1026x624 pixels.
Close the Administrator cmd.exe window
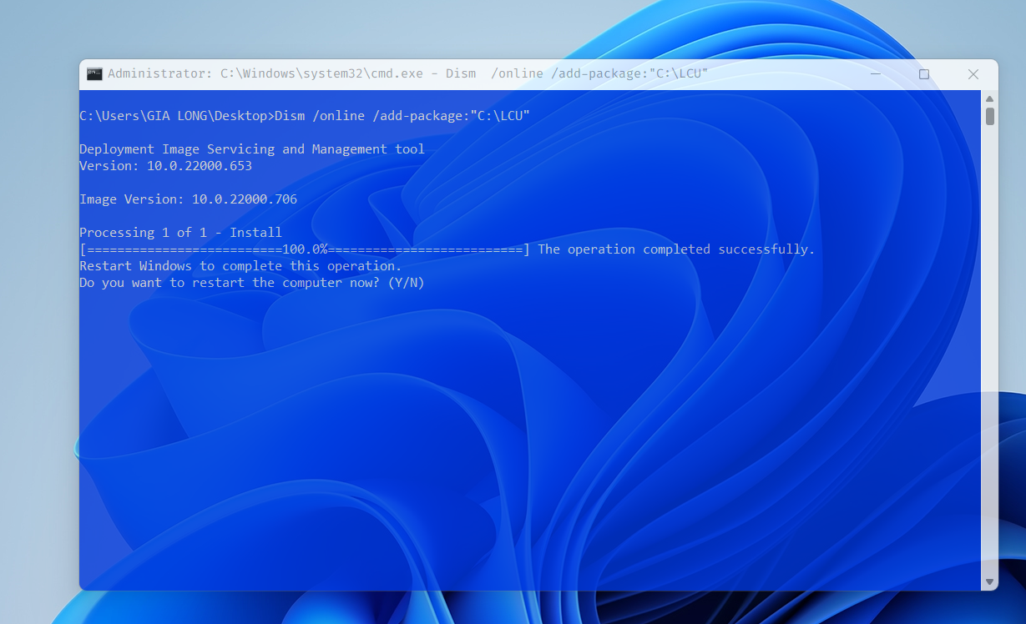pos(973,74)
